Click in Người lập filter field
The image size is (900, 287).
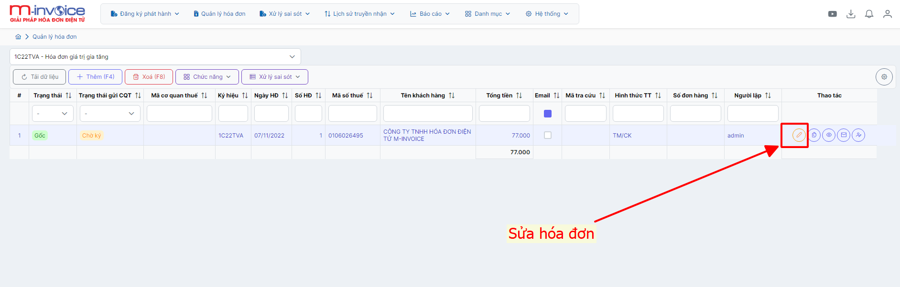pyautogui.click(x=753, y=114)
